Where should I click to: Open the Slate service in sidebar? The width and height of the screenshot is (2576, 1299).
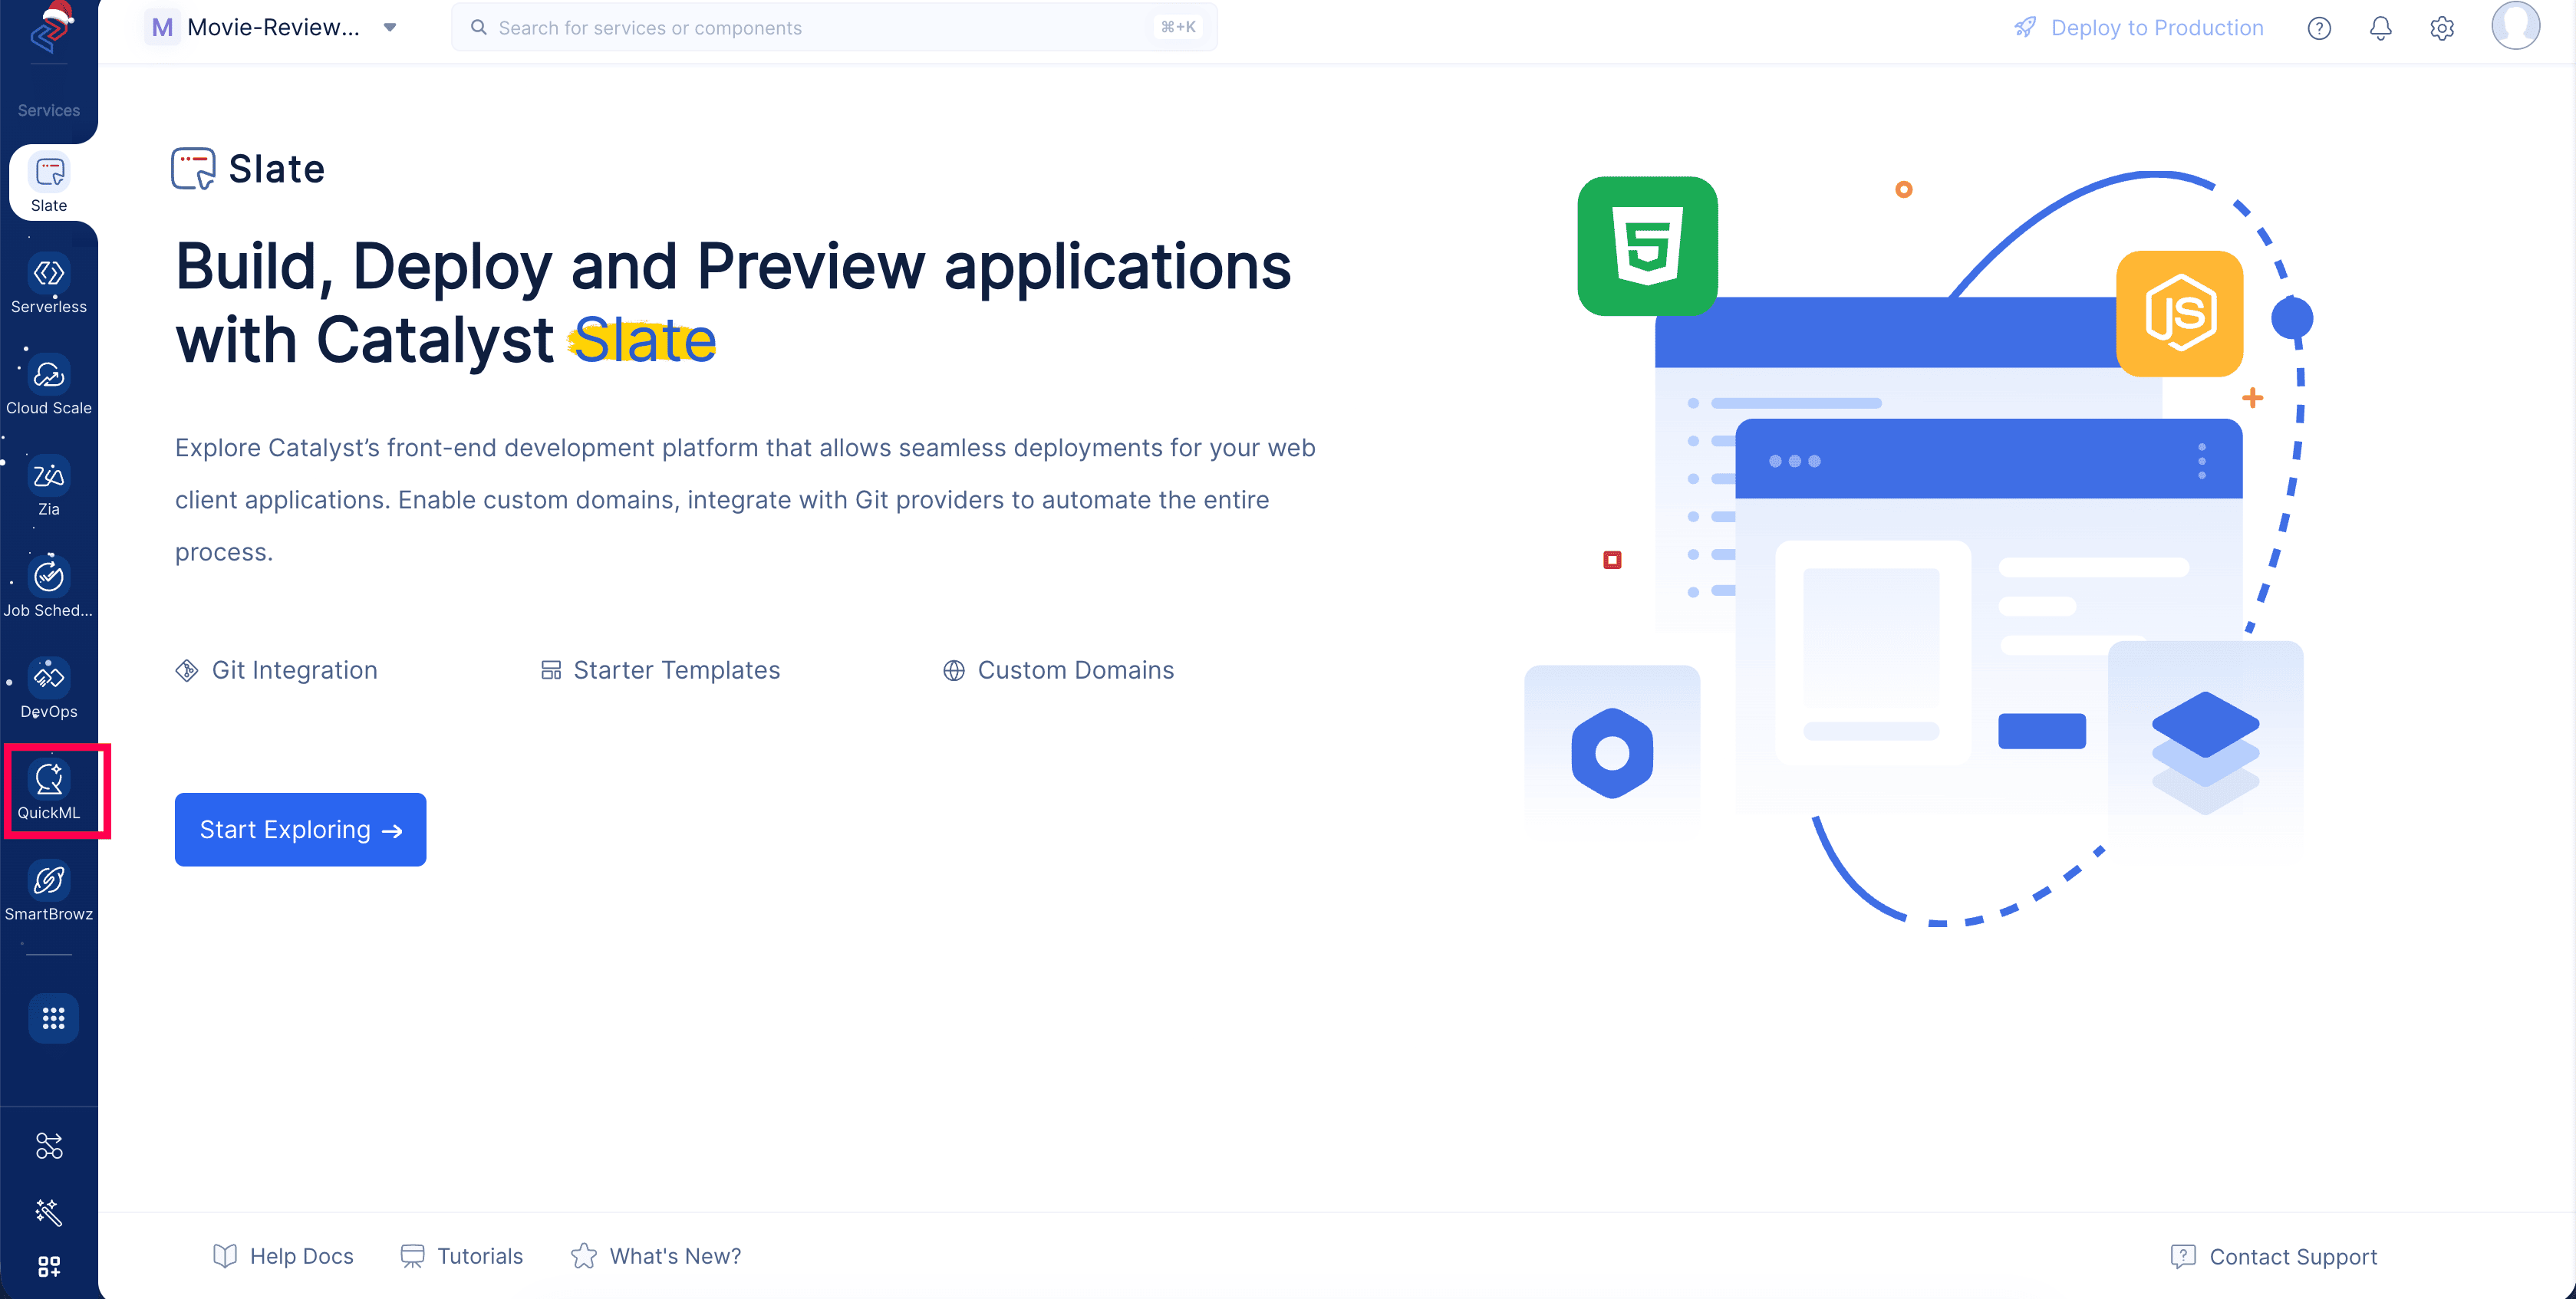[x=49, y=184]
